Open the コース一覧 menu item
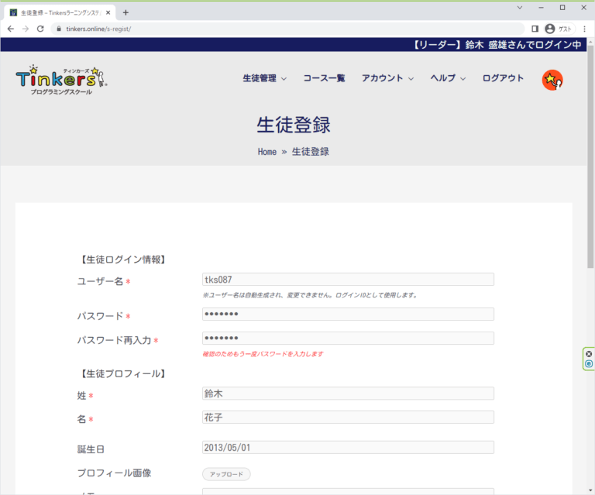595x495 pixels. coord(324,78)
